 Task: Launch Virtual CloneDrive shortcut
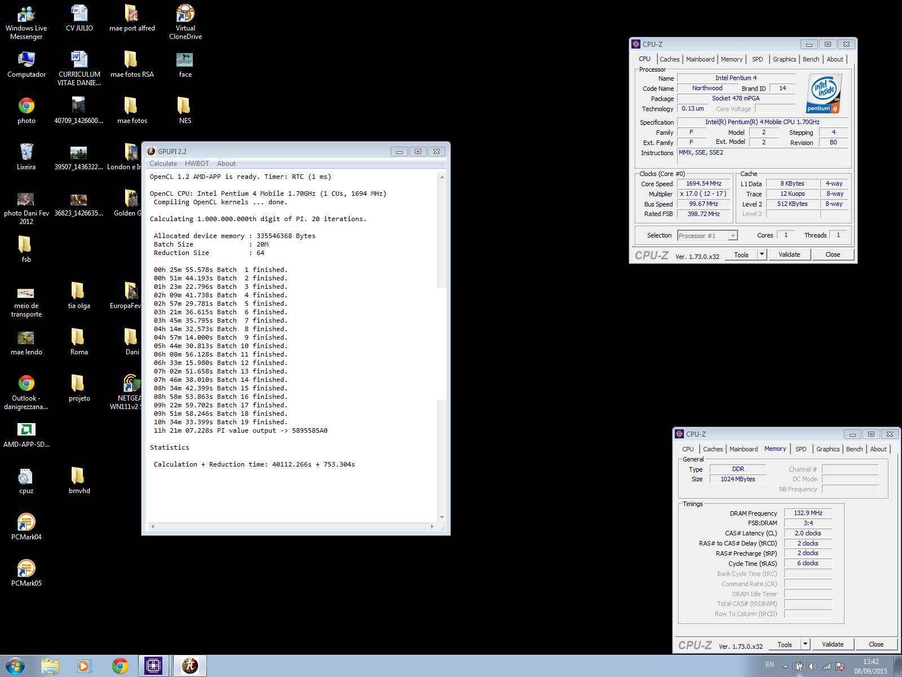point(185,23)
